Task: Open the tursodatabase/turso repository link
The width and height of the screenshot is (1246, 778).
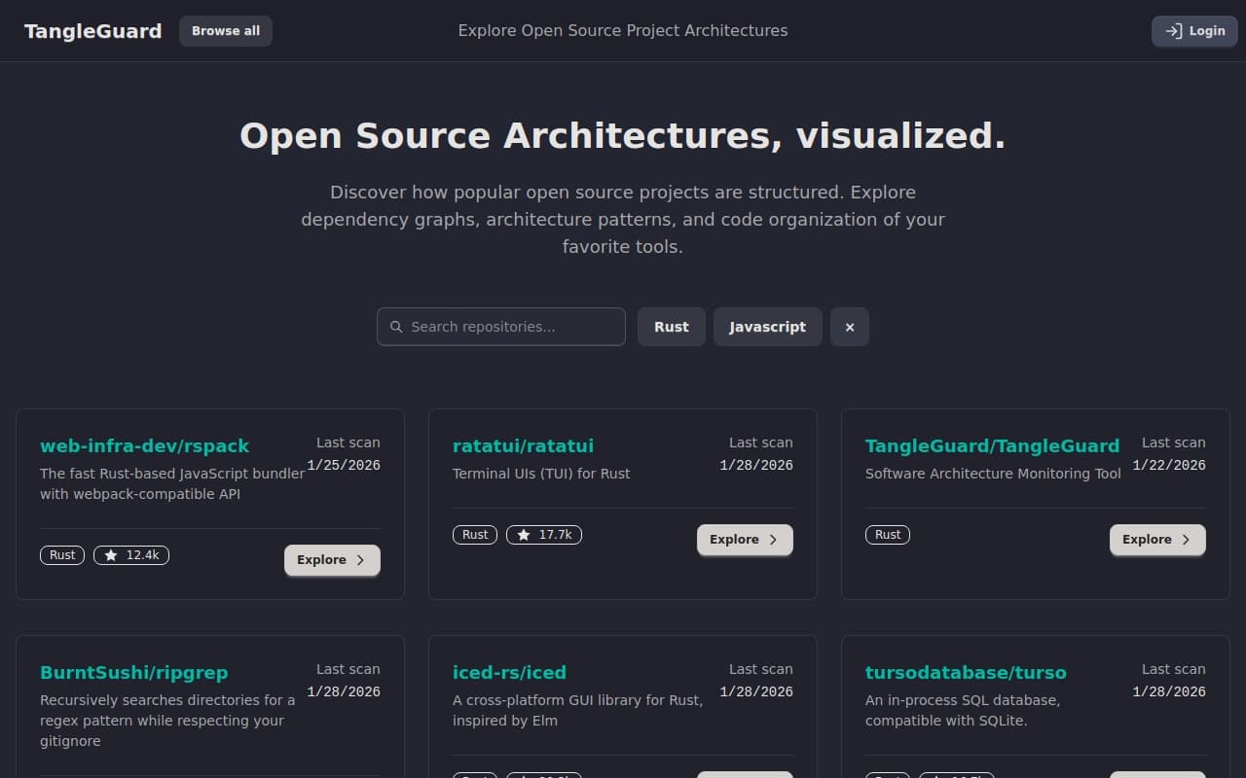Action: click(x=965, y=673)
